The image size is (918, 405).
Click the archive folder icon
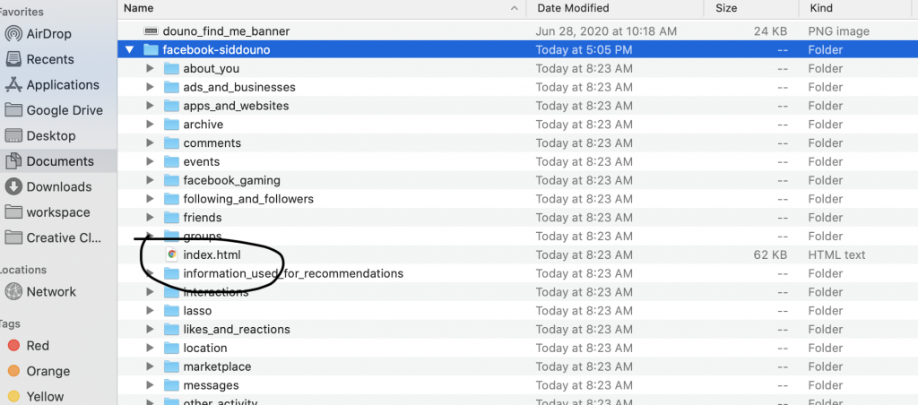click(171, 124)
